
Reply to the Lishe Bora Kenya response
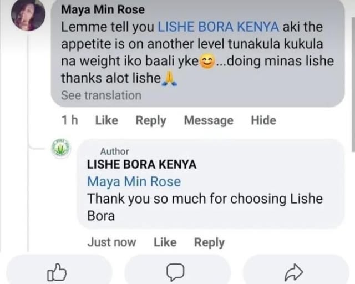pos(209,242)
